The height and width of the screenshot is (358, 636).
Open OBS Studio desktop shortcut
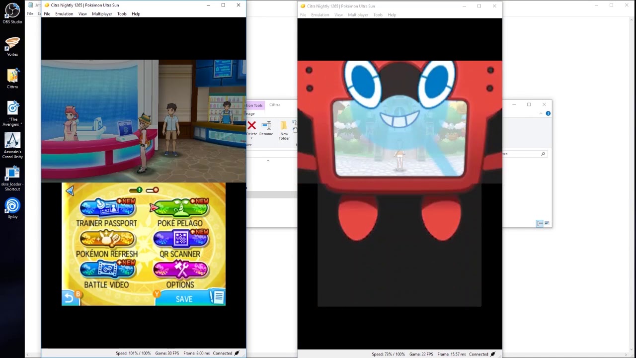click(x=12, y=13)
